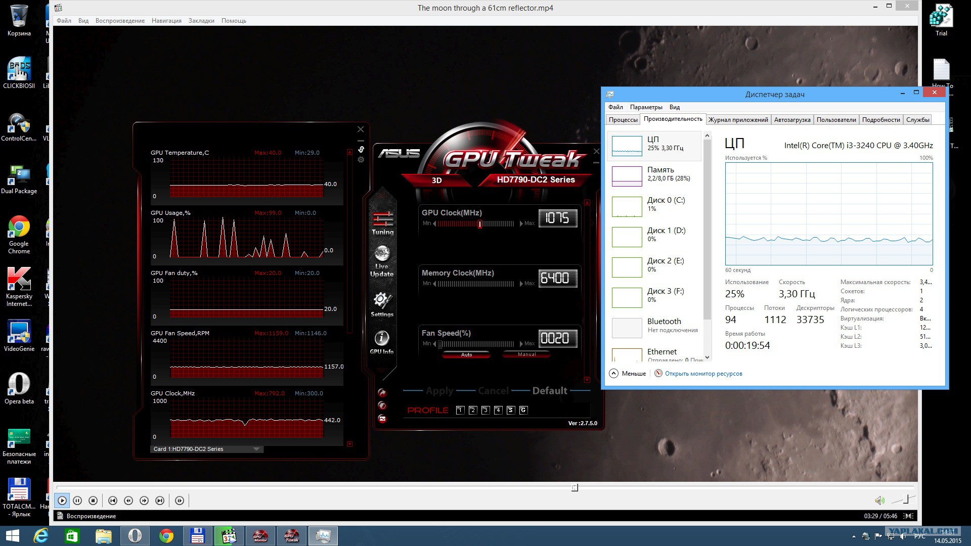Click the GPU Clock (MHz) slider handle

(480, 224)
